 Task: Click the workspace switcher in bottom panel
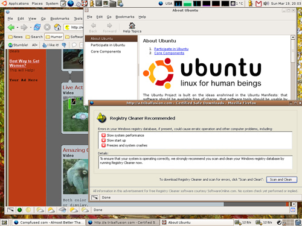click(288, 222)
